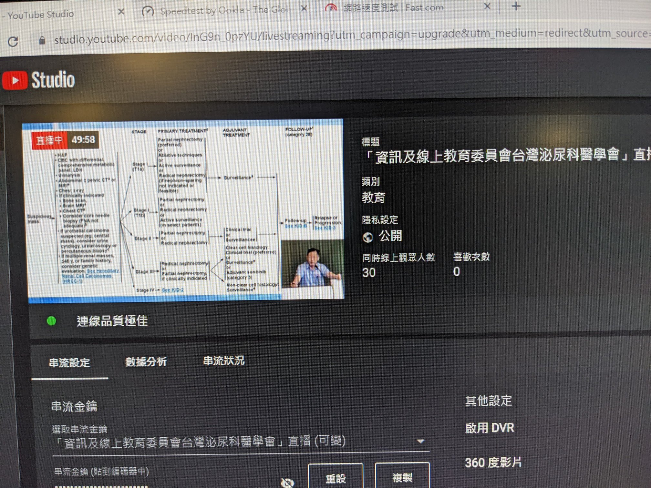Open the 串流狀況 tab
The image size is (651, 488).
(223, 361)
